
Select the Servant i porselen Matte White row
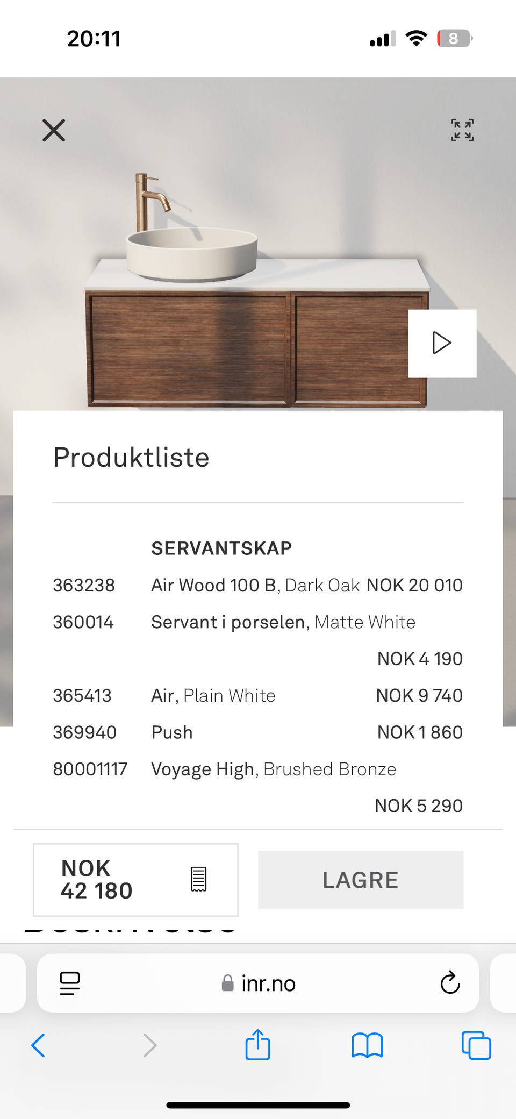(x=257, y=640)
